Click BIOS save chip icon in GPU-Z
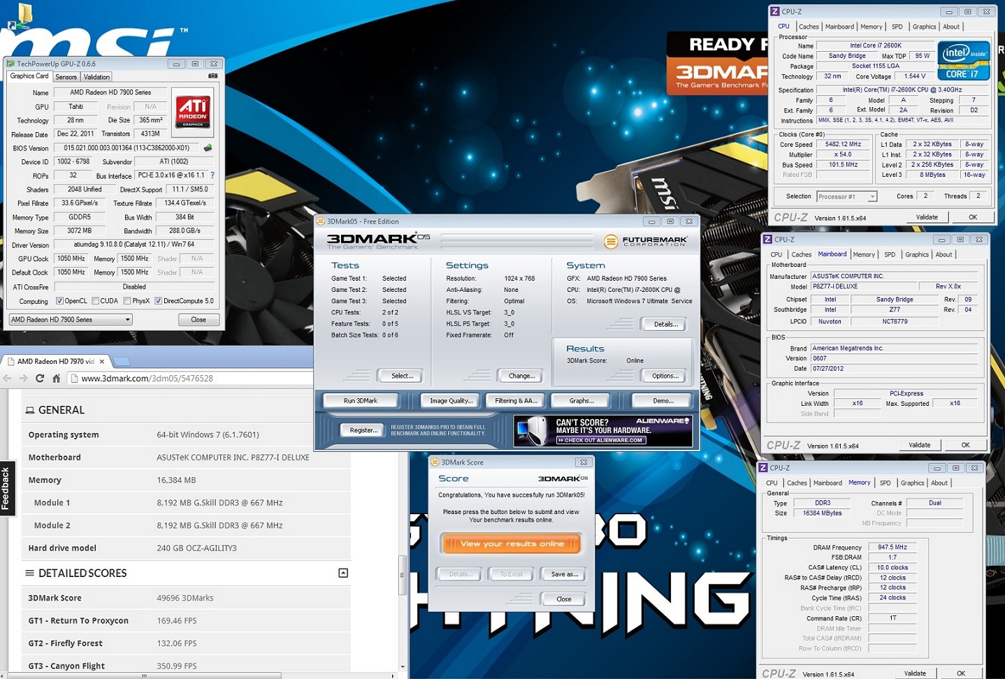The height and width of the screenshot is (679, 1005). point(208,148)
